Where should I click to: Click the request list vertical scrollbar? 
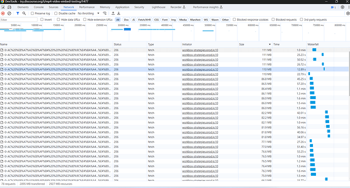point(349,74)
